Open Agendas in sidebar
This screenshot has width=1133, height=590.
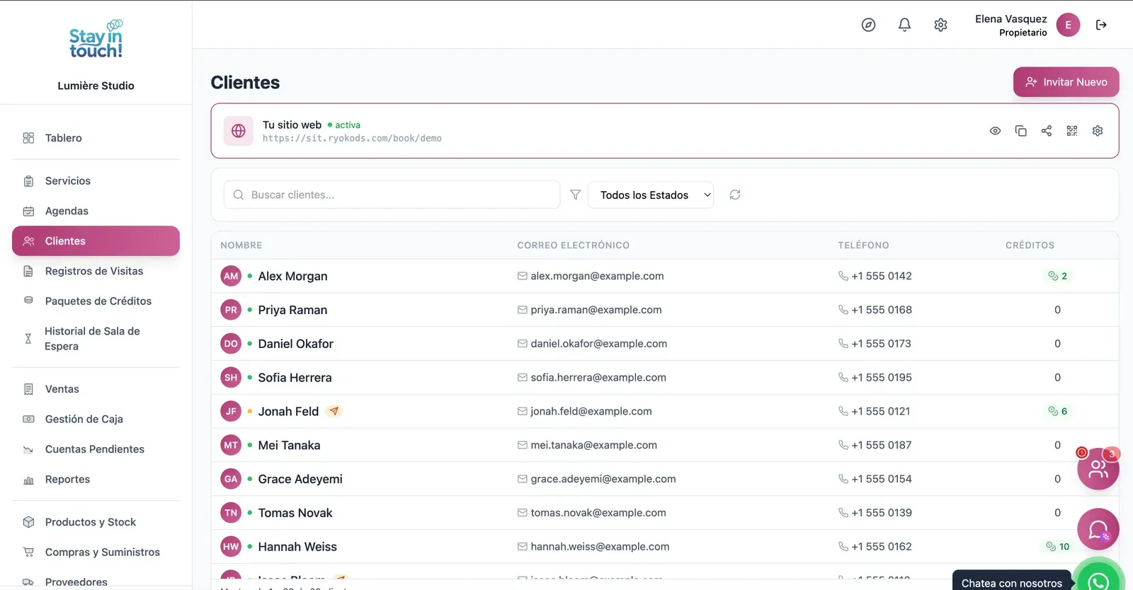coord(96,211)
